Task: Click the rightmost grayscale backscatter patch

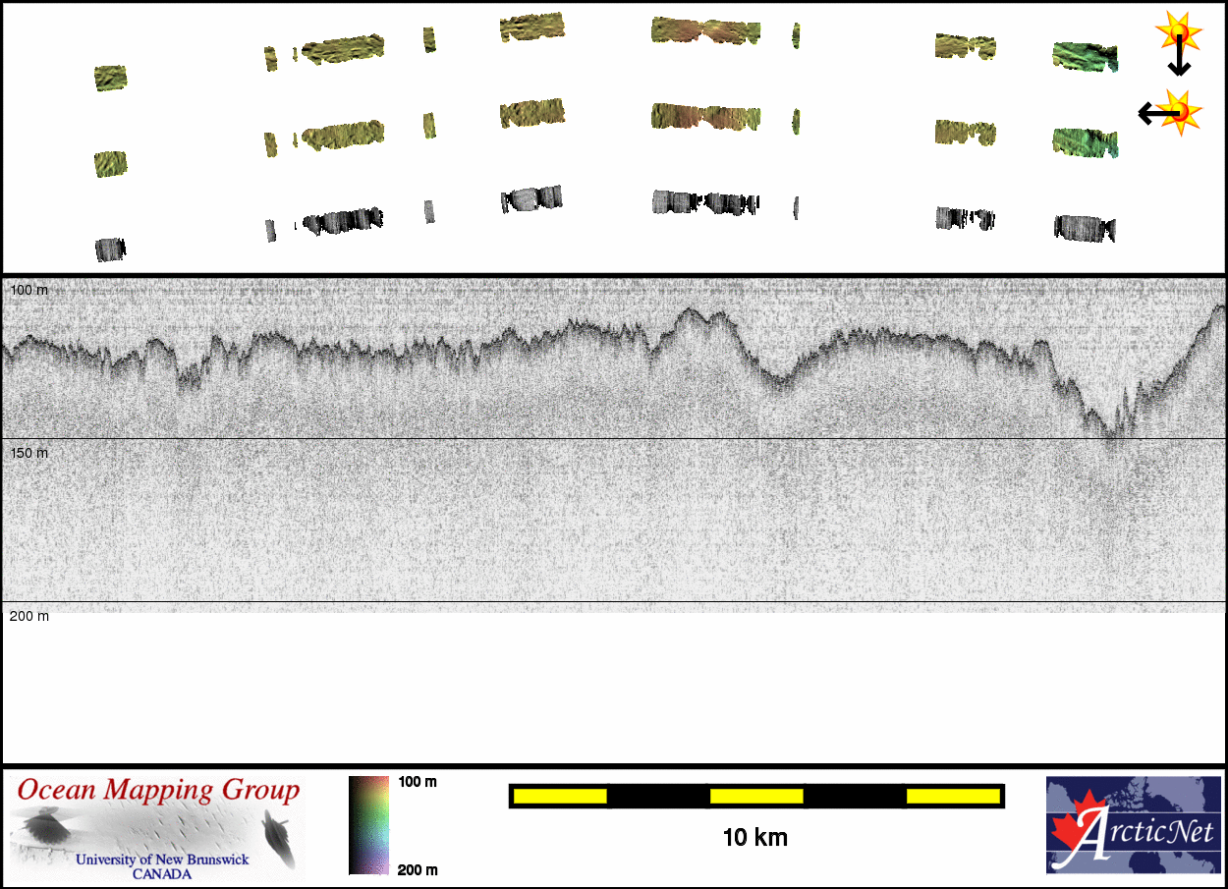Action: 1085,229
